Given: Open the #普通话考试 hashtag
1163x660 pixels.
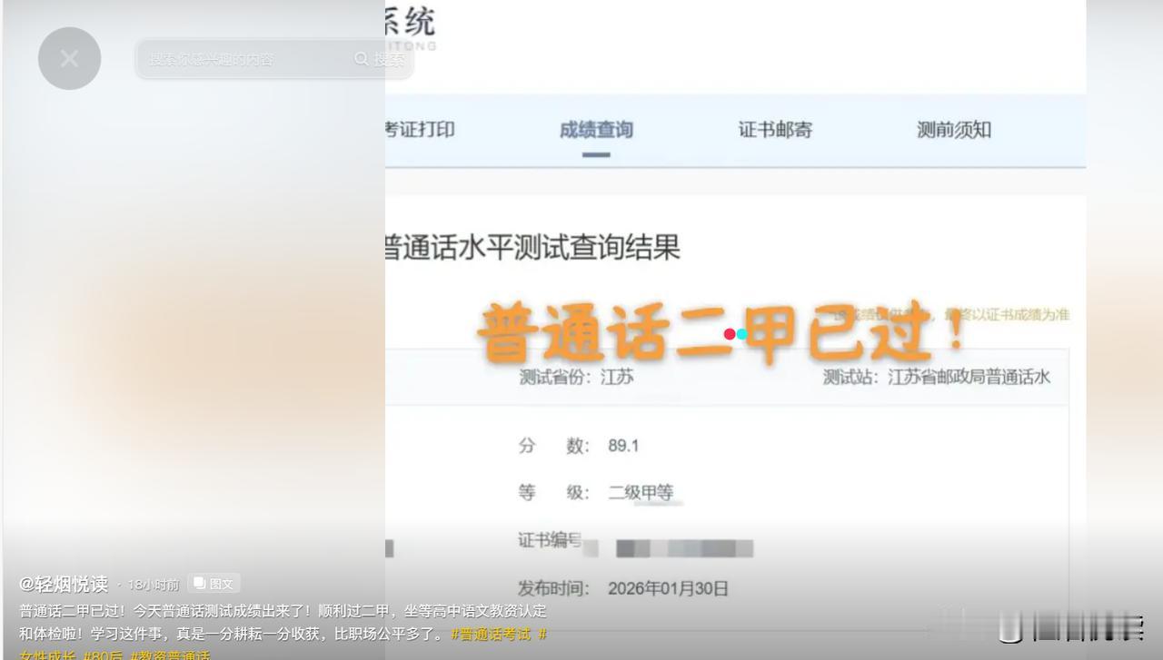Looking at the screenshot, I should click(x=491, y=635).
